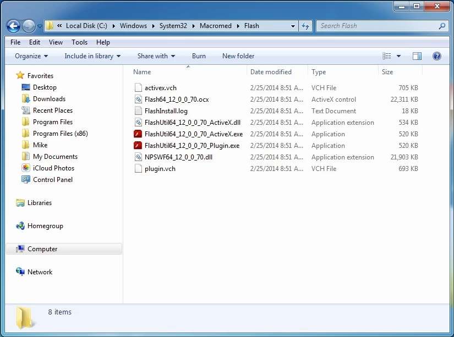Select the activex.vch file icon

click(x=138, y=87)
